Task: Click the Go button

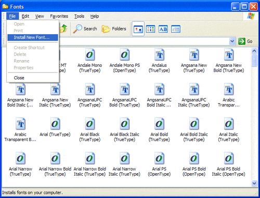Action: pyautogui.click(x=245, y=41)
